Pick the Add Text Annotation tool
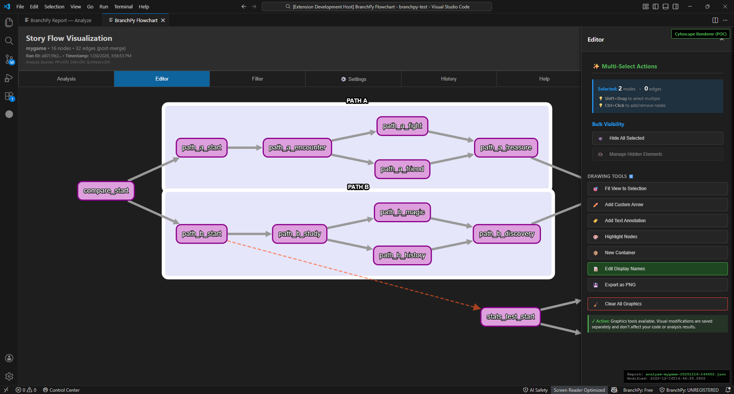Image resolution: width=734 pixels, height=394 pixels. pos(657,220)
